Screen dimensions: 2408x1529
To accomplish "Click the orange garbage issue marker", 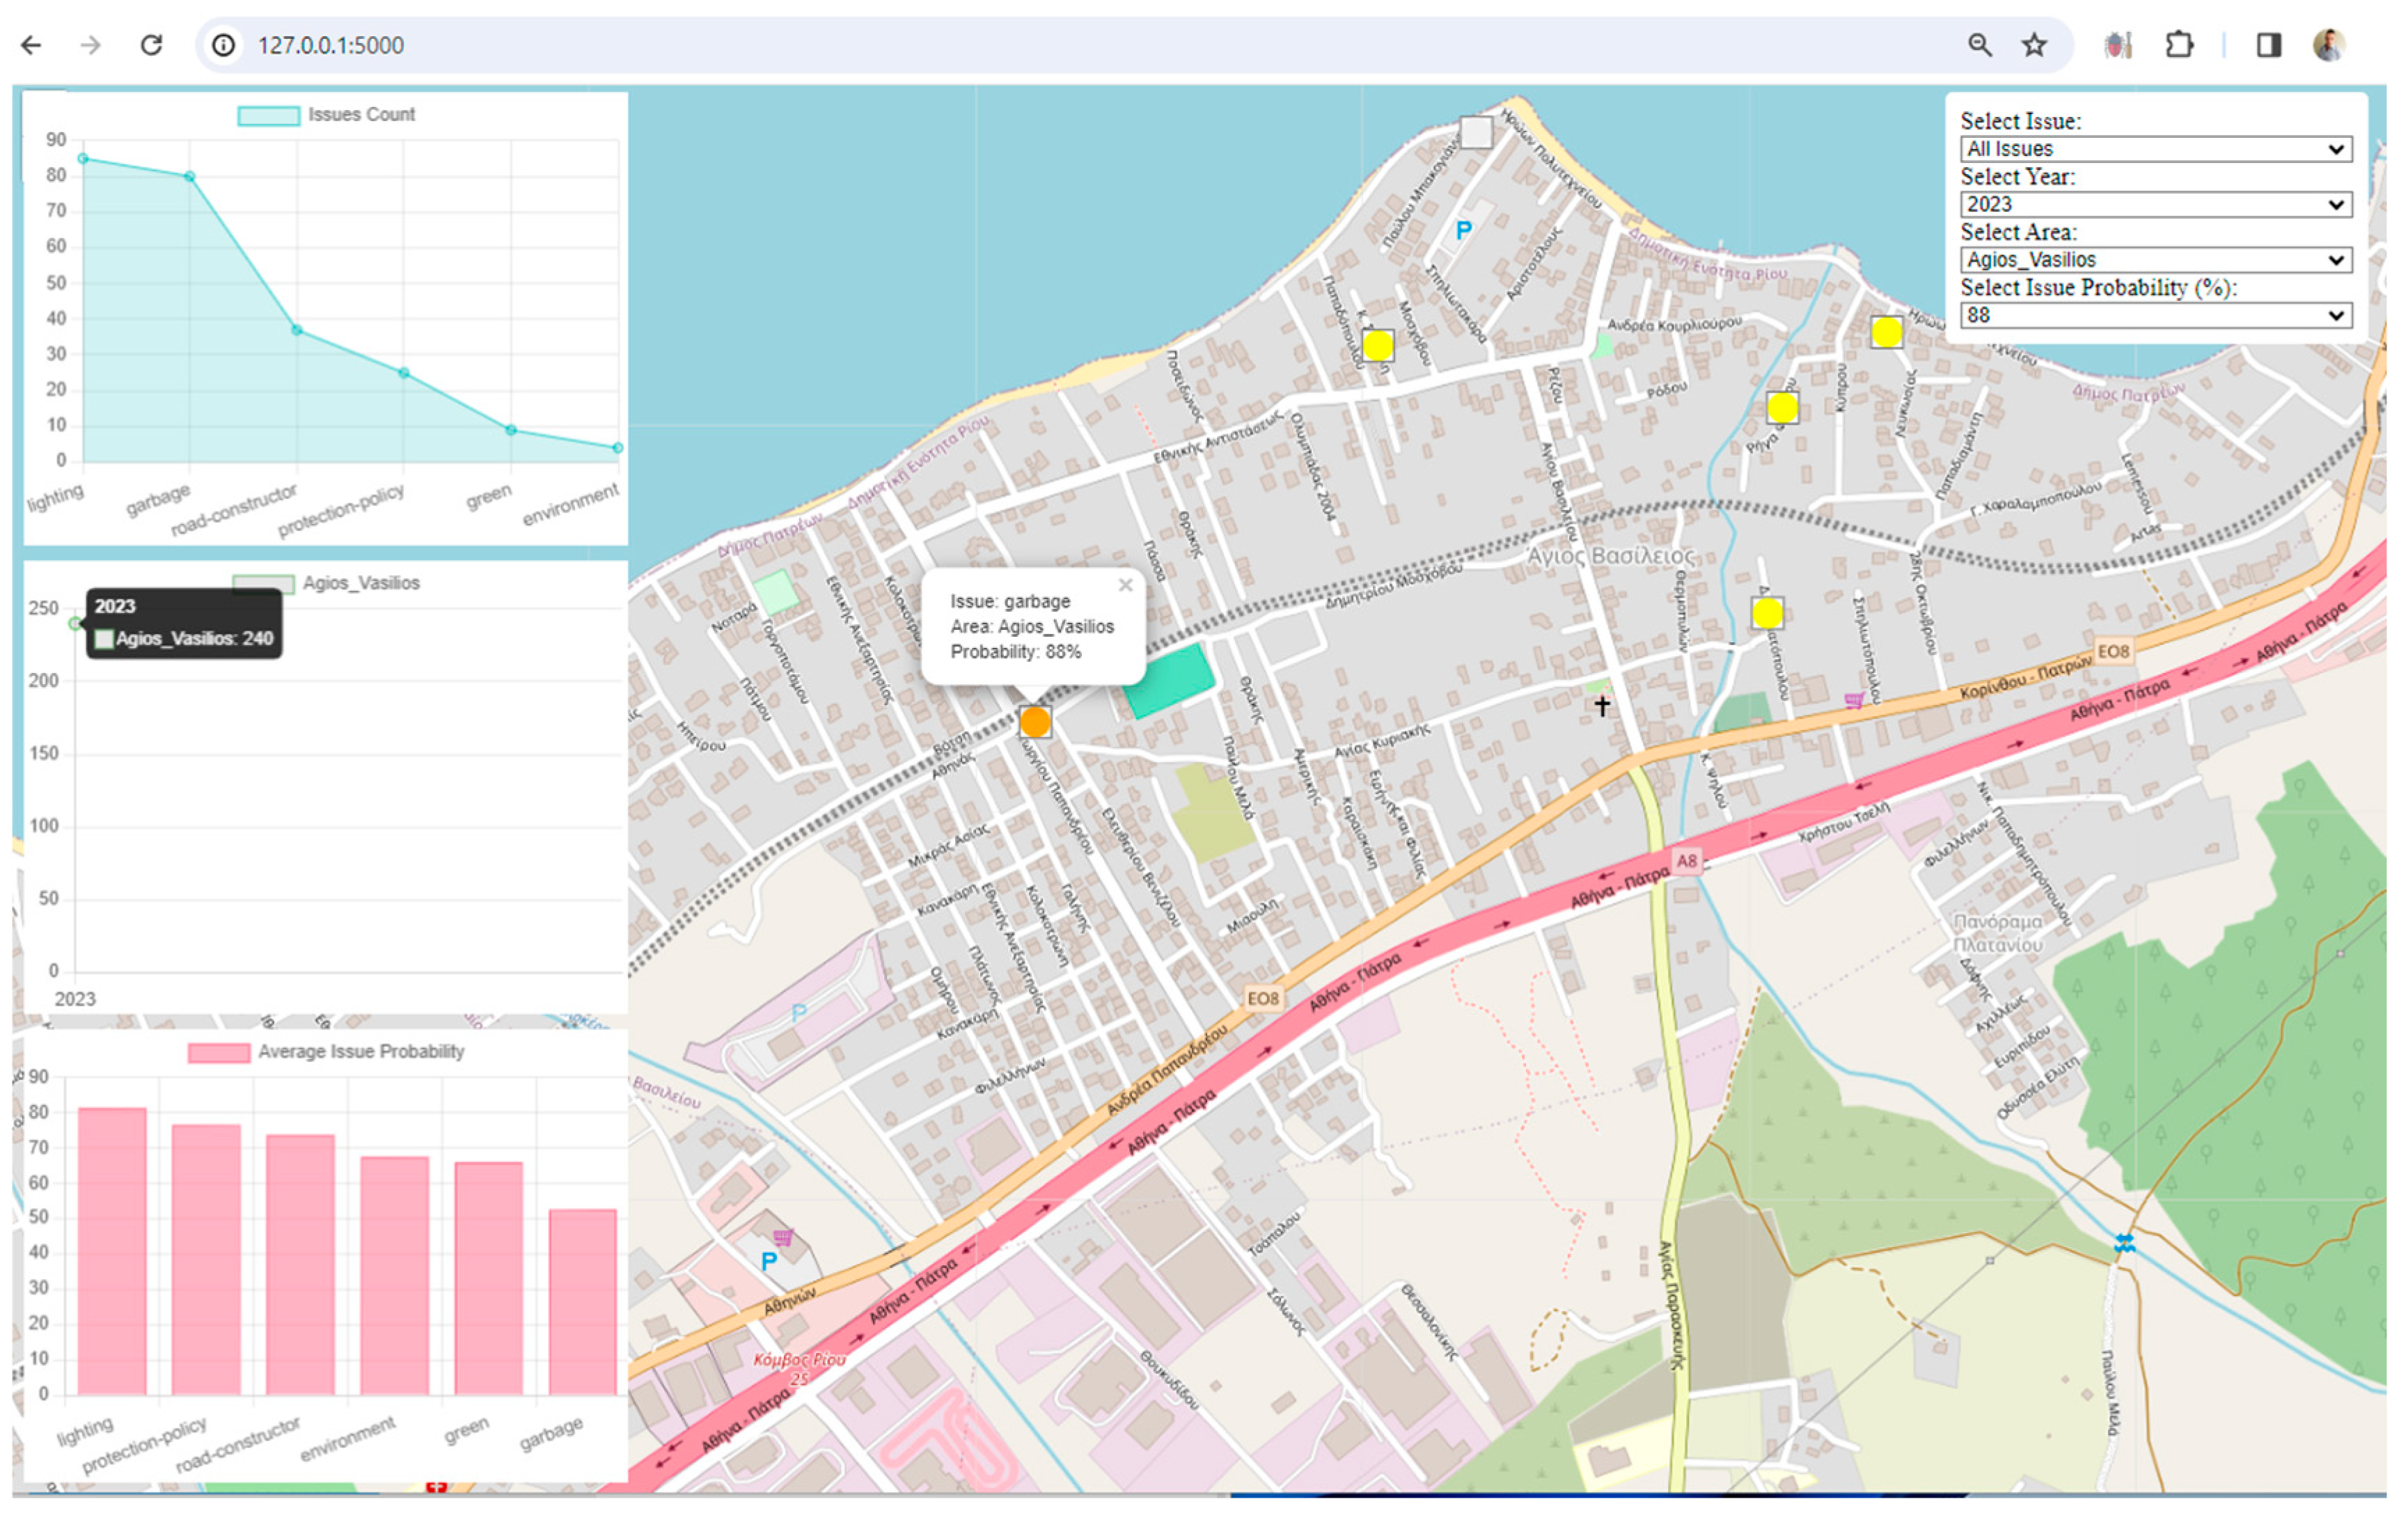I will point(1035,721).
